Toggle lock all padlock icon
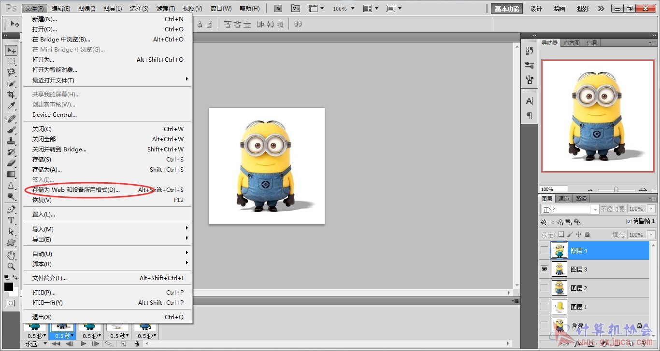660x351 pixels. pyautogui.click(x=587, y=235)
